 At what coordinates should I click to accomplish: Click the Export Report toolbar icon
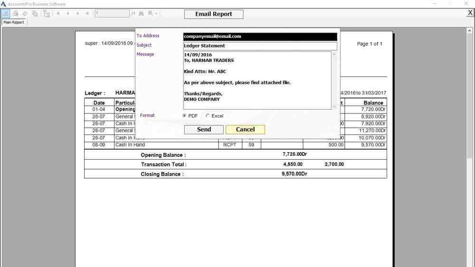tap(6, 14)
